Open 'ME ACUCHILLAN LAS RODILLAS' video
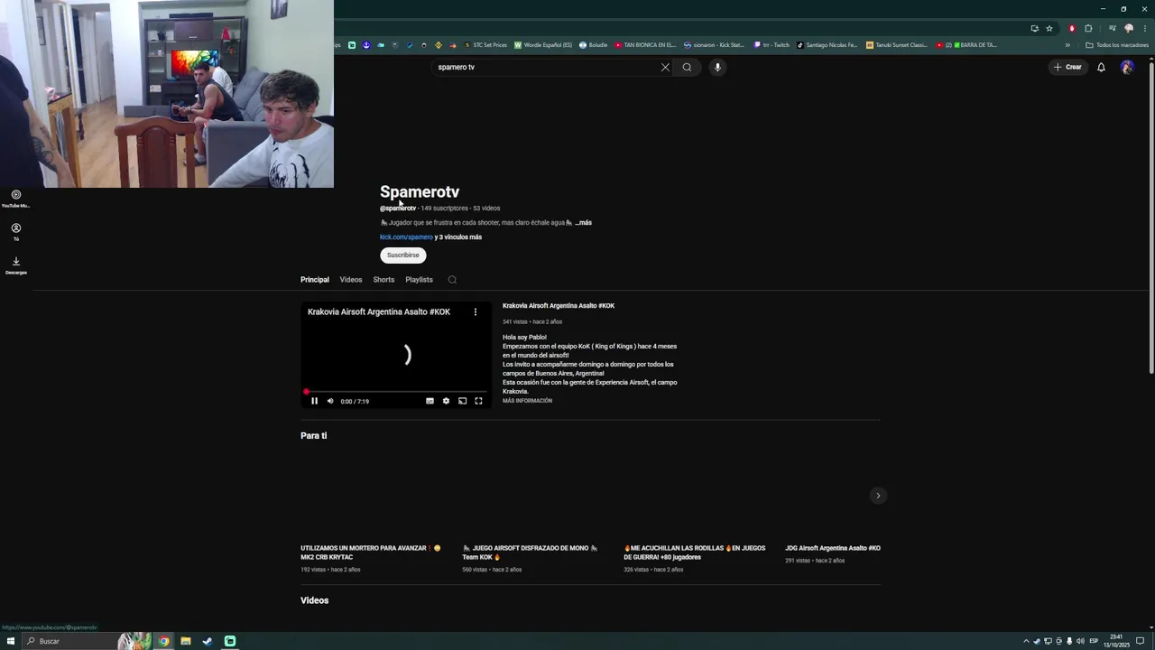 [x=694, y=552]
